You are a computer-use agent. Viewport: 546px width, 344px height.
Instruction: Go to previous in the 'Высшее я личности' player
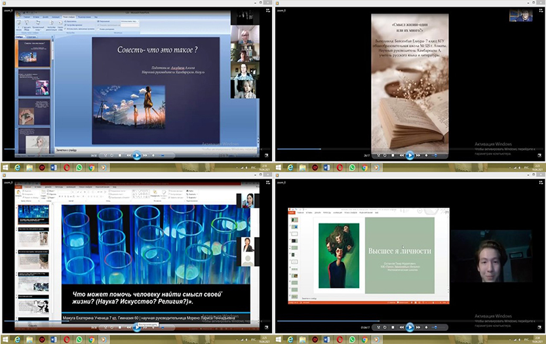pyautogui.click(x=400, y=327)
